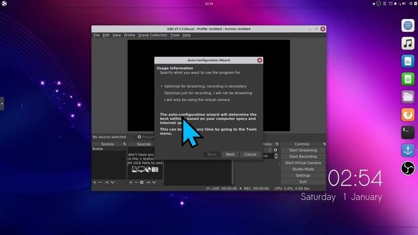This screenshot has width=418, height=235.
Task: Select Optimize for streaming, recording is secondary
Action: pyautogui.click(x=203, y=86)
